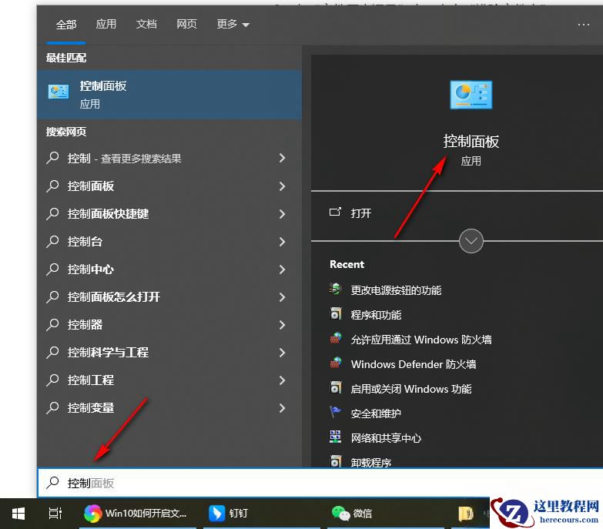The image size is (603, 529).
Task: Switch to the 应用 tab
Action: 106,24
